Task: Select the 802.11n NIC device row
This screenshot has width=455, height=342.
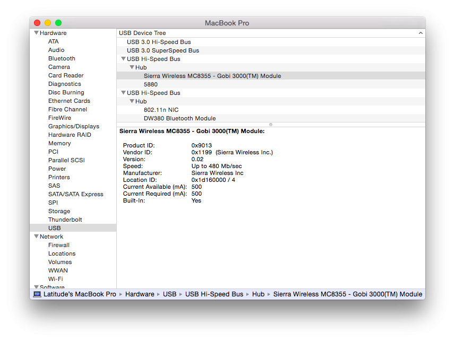Action: (161, 110)
